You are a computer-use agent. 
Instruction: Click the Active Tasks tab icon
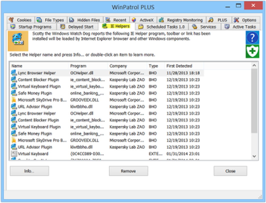[x=227, y=27]
